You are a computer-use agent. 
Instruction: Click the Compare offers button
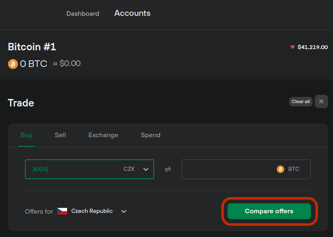click(x=269, y=211)
